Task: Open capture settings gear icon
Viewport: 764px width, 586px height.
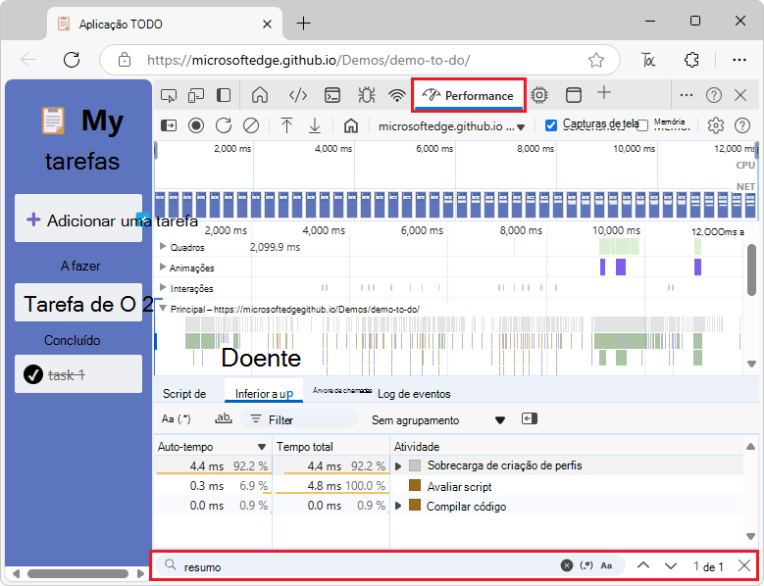Action: coord(716,125)
